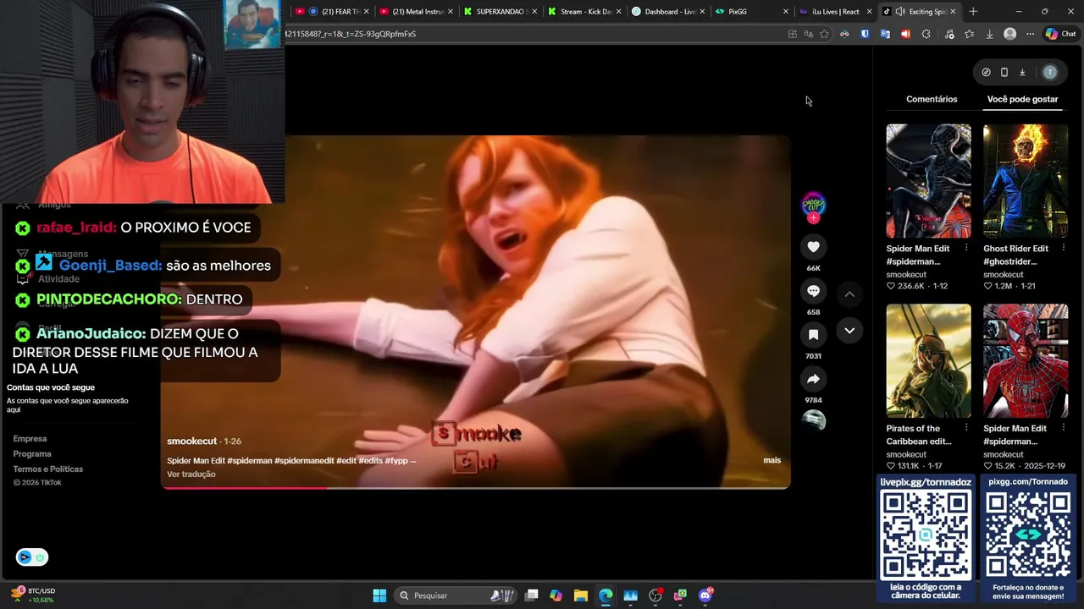The width and height of the screenshot is (1084, 609).
Task: Switch to the Comentários tab
Action: (932, 99)
